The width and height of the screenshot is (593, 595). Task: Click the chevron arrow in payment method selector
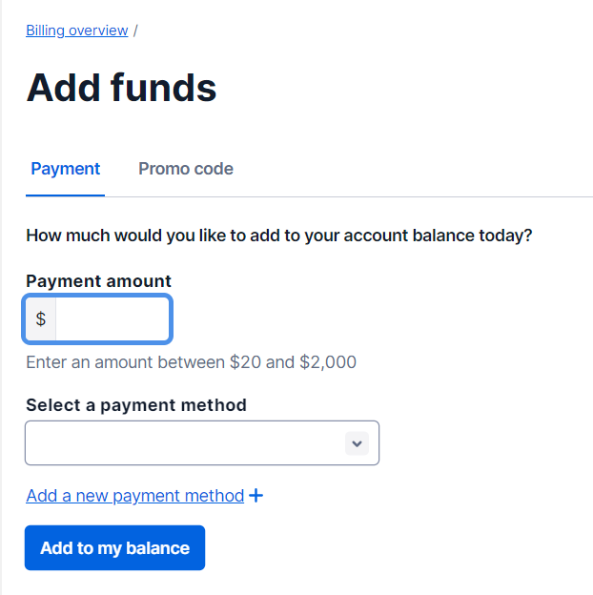357,443
